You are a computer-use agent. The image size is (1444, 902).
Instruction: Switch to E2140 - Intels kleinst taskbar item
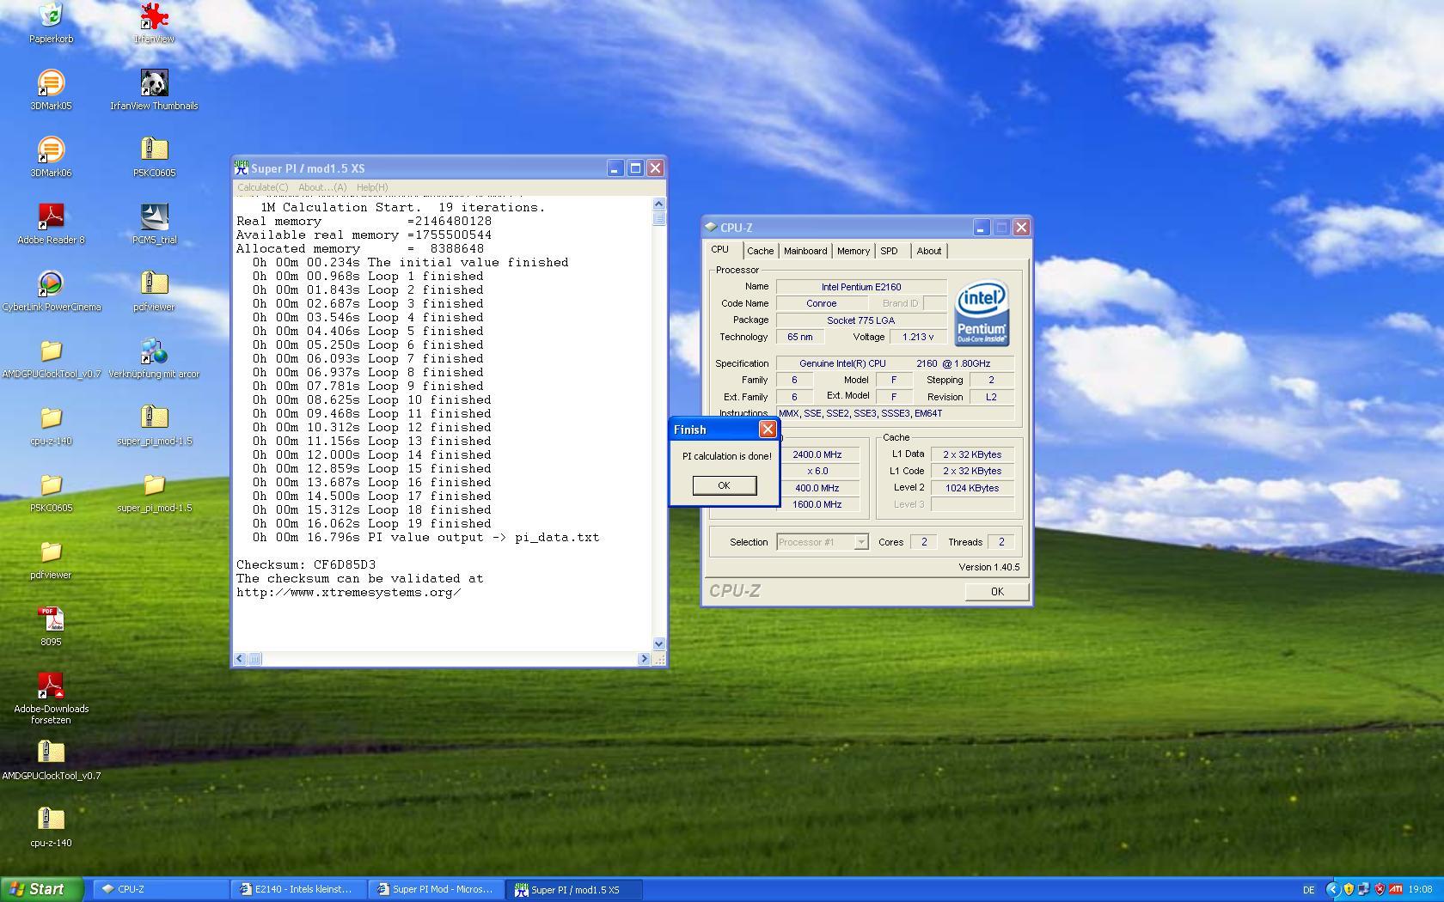[x=299, y=889]
